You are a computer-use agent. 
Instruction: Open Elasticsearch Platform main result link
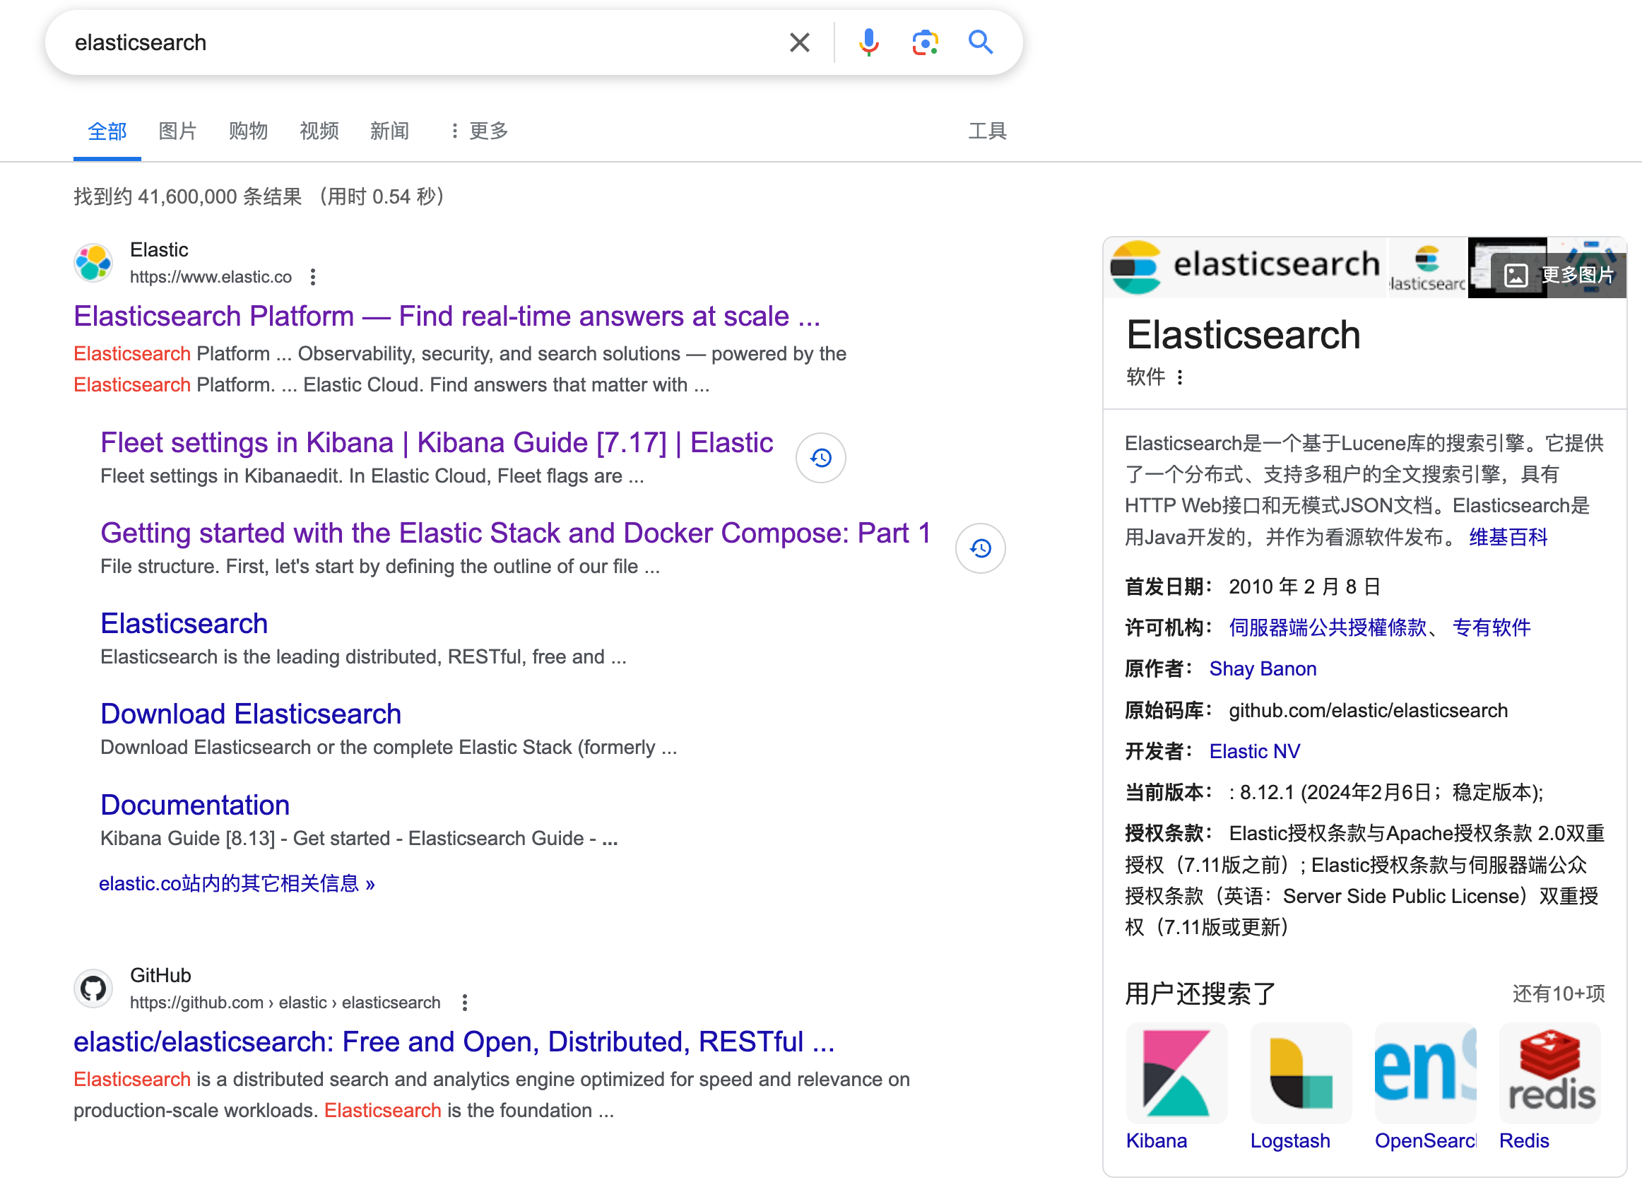447,317
